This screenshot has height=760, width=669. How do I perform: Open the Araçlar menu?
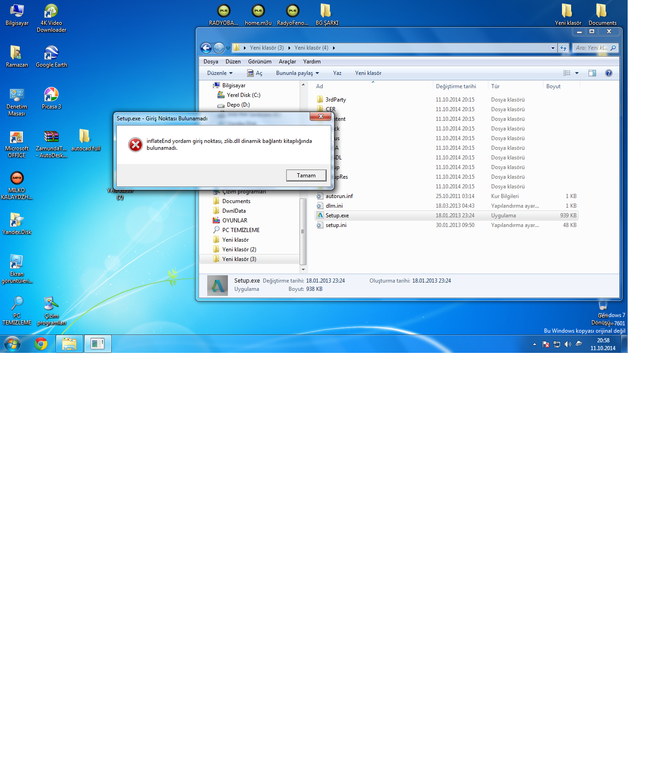click(x=287, y=62)
